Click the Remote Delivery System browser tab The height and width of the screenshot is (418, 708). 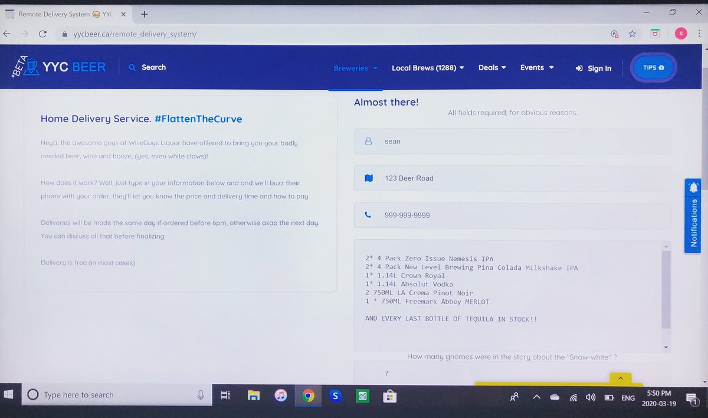(x=67, y=14)
